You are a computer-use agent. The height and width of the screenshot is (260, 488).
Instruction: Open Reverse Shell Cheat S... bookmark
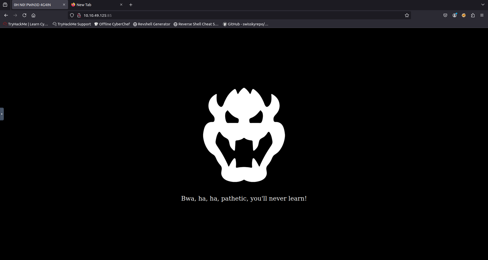pos(196,24)
